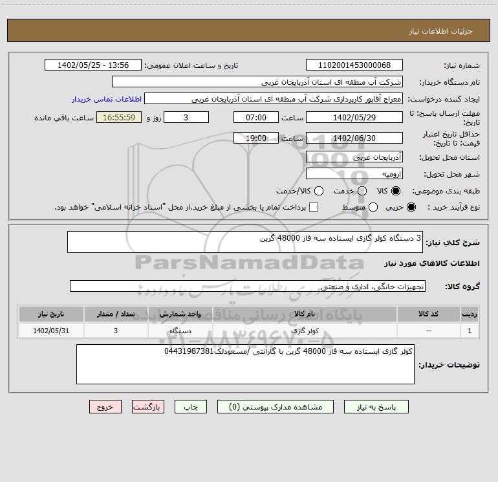
Task: Click the شماره نیاز number field
Action: pos(354,65)
